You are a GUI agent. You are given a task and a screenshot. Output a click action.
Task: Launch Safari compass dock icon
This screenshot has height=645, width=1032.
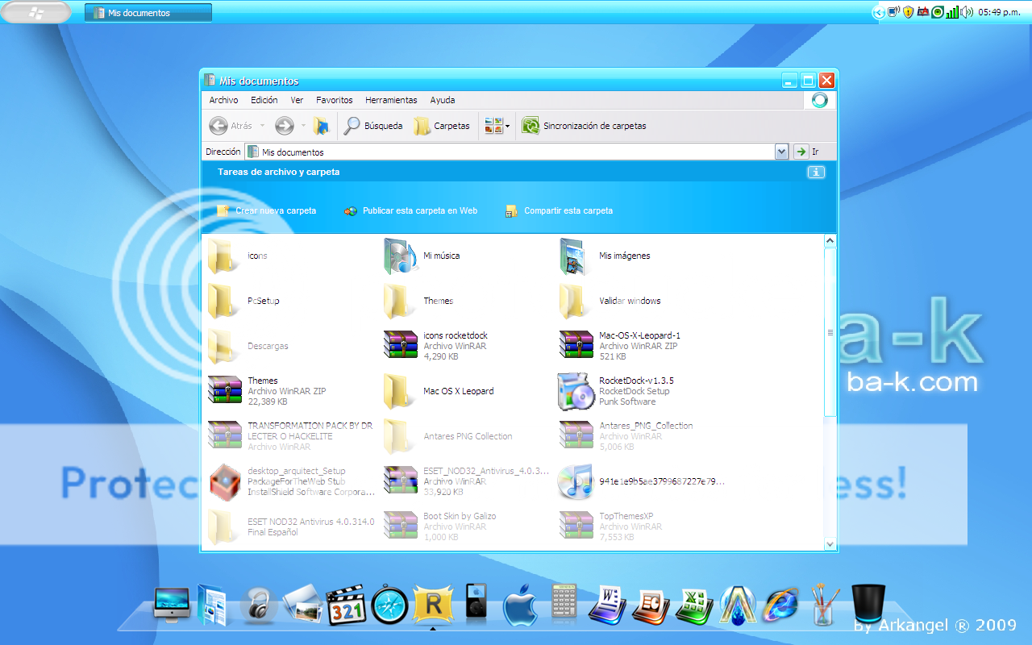(389, 605)
